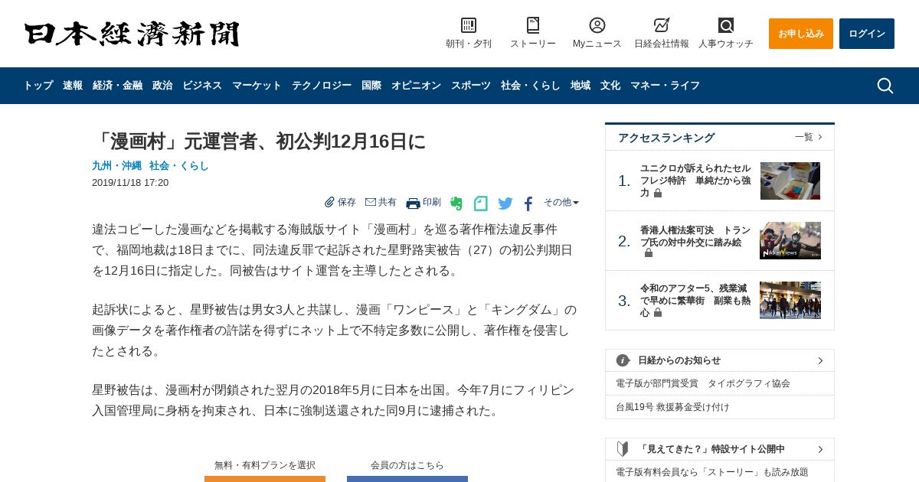Share via the green note icon
The image size is (919, 482).
[x=480, y=204]
